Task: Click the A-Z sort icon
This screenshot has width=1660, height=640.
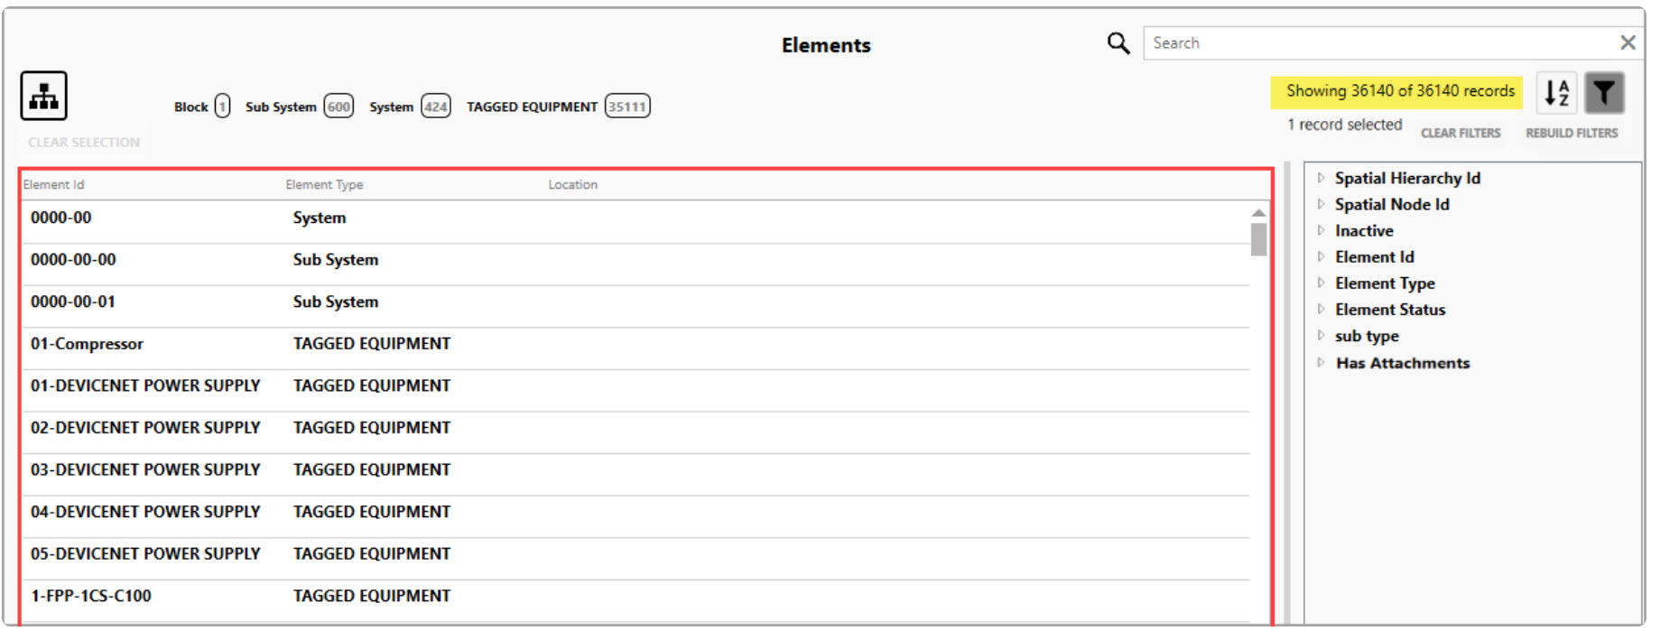Action: [1557, 91]
